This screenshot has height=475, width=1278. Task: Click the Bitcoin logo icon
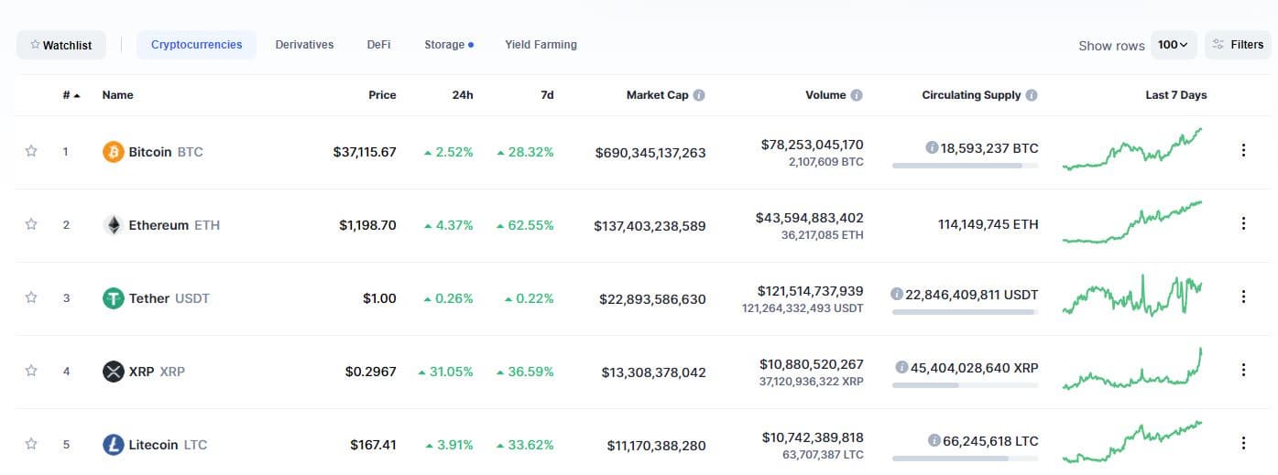click(x=113, y=152)
